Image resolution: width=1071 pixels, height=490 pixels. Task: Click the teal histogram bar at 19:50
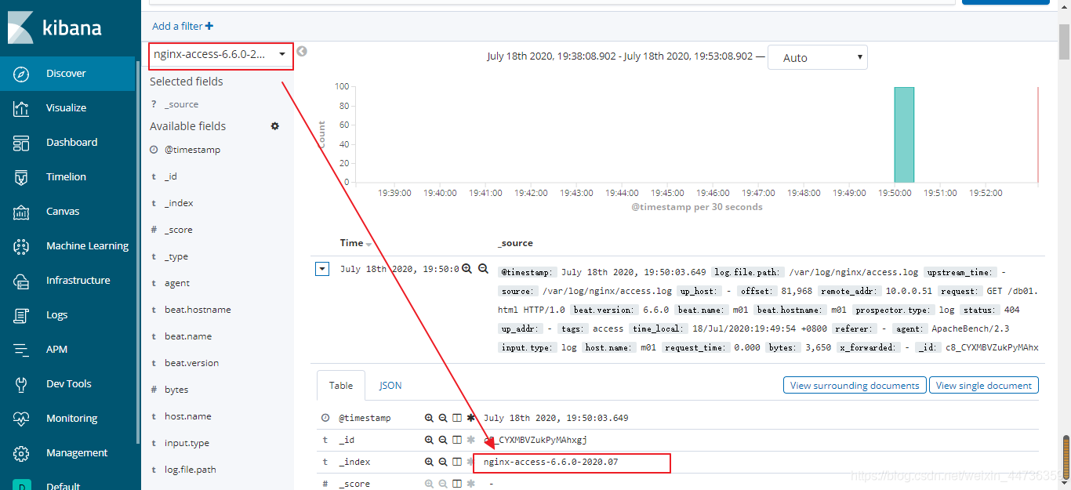[904, 135]
